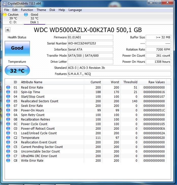Click the Attribute Name column header

pyautogui.click(x=52, y=82)
